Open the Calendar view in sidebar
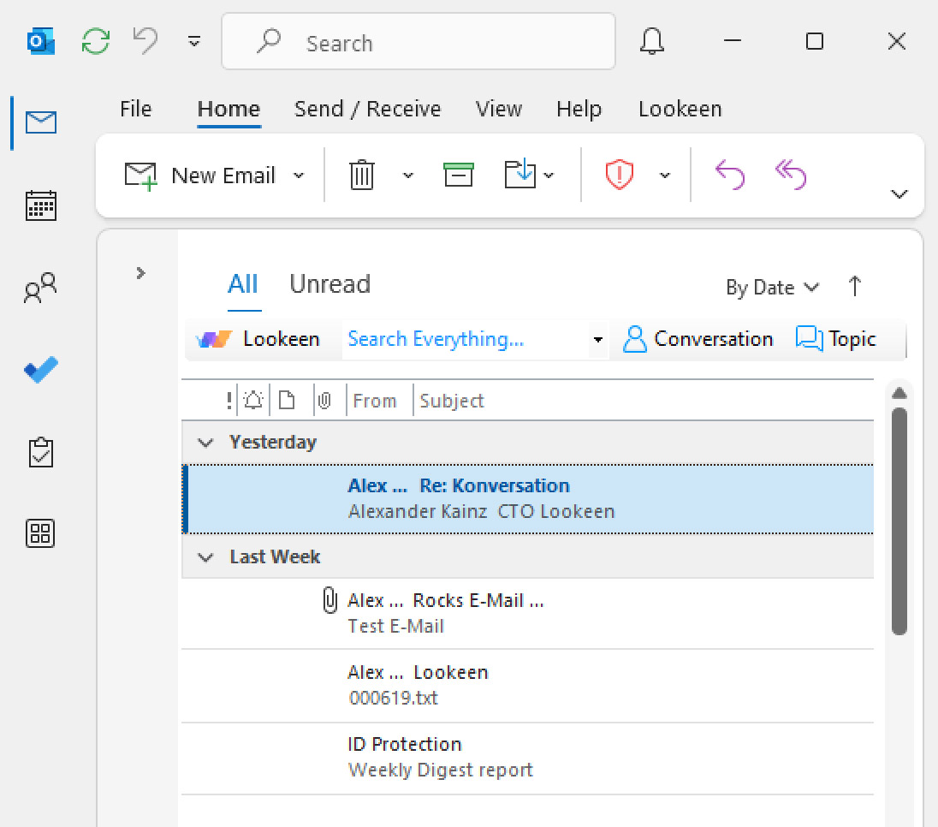The width and height of the screenshot is (938, 827). (x=41, y=206)
